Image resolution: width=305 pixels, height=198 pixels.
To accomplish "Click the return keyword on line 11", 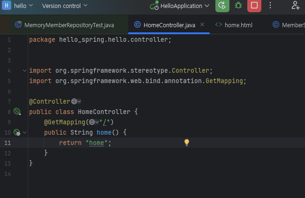I will pos(70,143).
